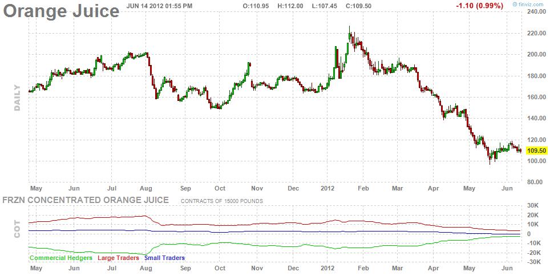Click the red -1.10 (0.99%) change value

coord(479,6)
